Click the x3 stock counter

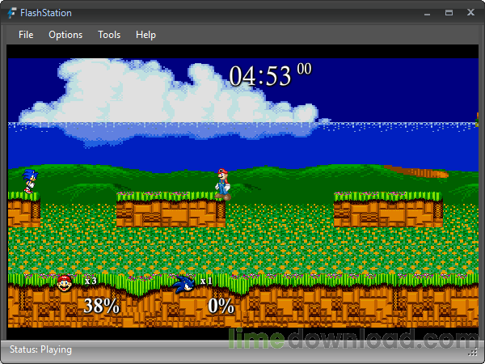[91, 281]
